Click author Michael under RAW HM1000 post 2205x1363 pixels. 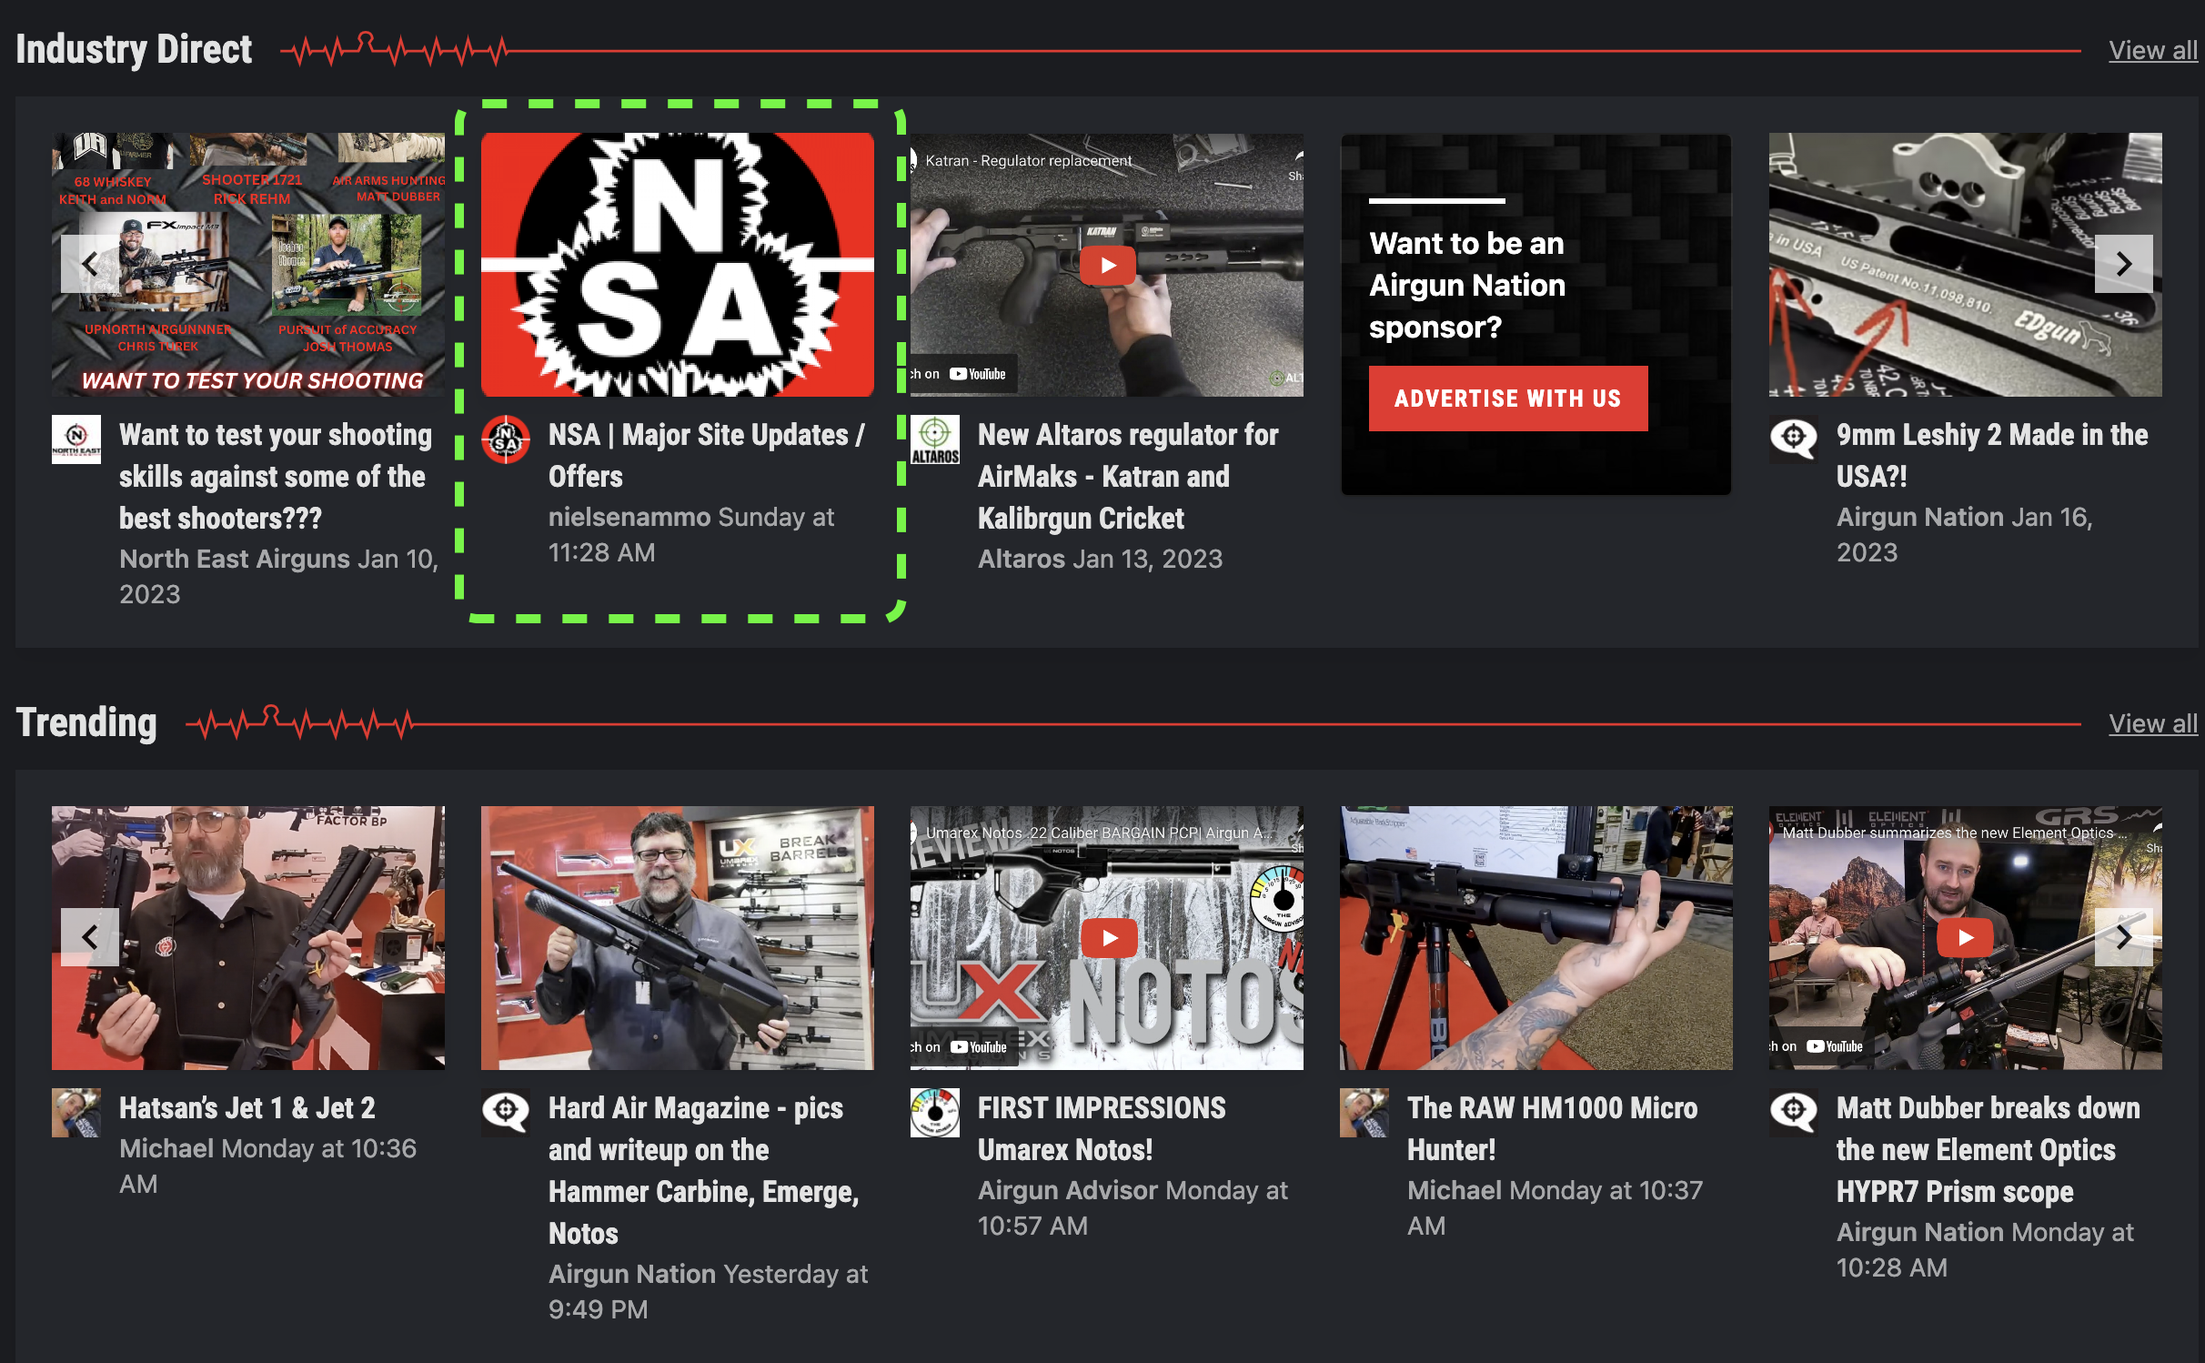click(x=1455, y=1190)
